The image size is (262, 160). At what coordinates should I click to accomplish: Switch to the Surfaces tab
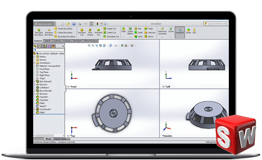click(x=57, y=41)
